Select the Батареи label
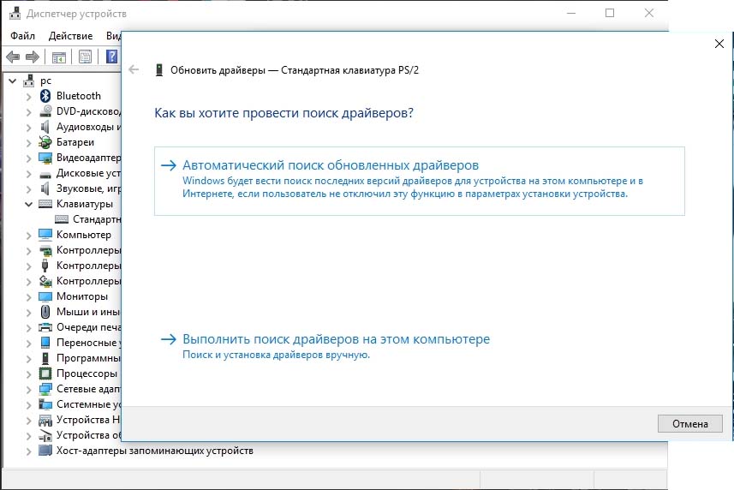 pyautogui.click(x=75, y=142)
